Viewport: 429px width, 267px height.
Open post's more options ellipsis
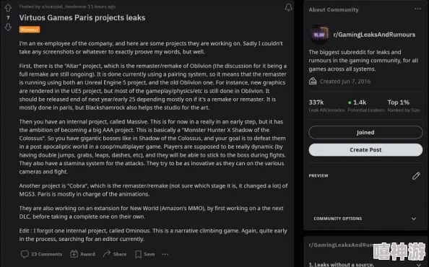tap(165, 254)
